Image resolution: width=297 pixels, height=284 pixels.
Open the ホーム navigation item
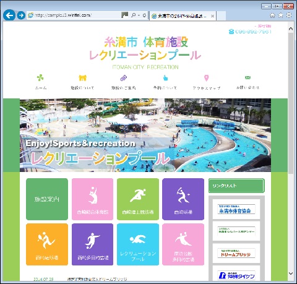tap(41, 88)
